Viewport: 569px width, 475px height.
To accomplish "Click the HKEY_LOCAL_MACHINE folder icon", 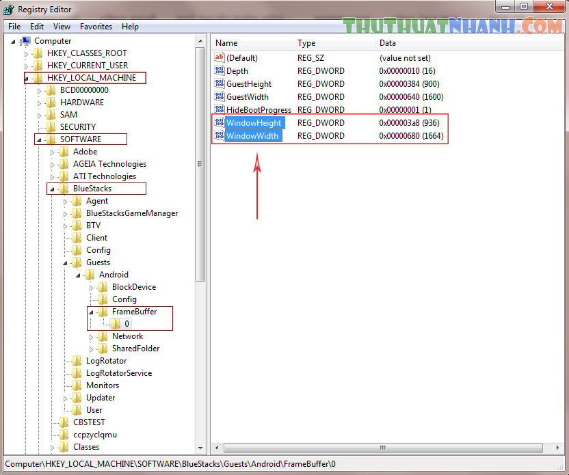I will (38, 78).
